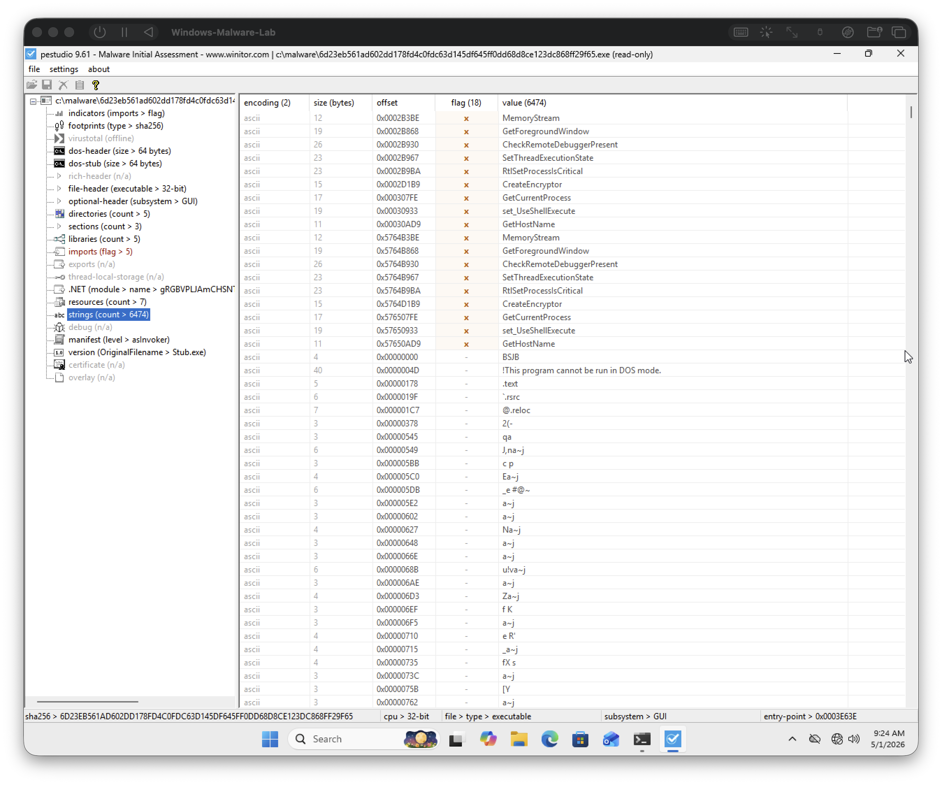Select the @.reloc string row
The image size is (942, 785).
coord(572,410)
